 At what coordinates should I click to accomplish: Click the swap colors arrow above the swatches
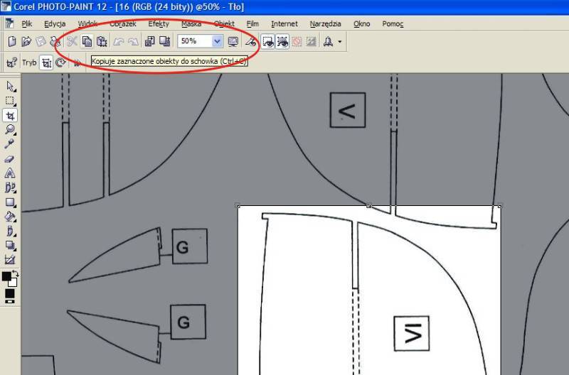tap(15, 273)
